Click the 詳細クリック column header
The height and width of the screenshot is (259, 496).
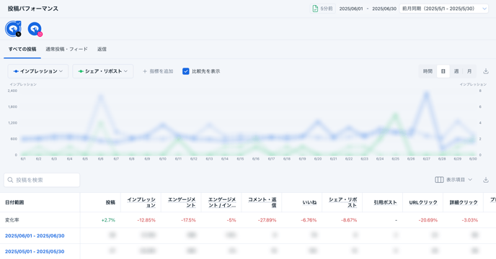[464, 202]
